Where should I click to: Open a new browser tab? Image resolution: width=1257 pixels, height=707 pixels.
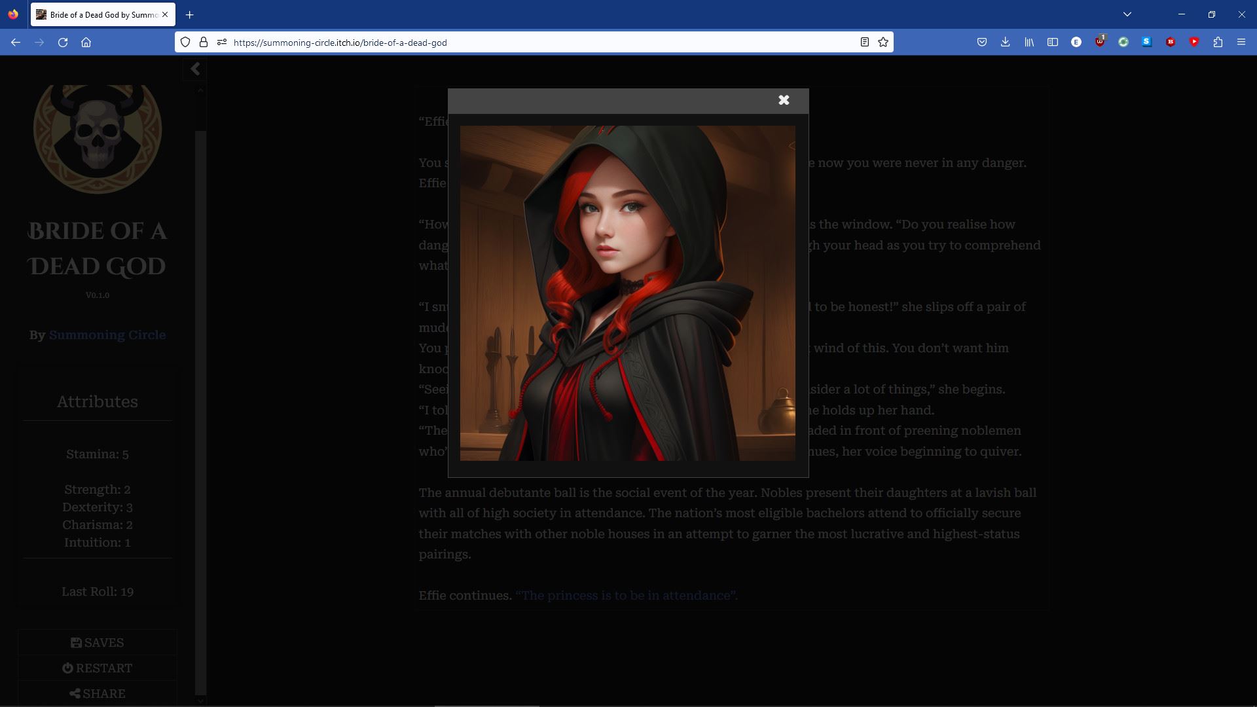point(189,14)
